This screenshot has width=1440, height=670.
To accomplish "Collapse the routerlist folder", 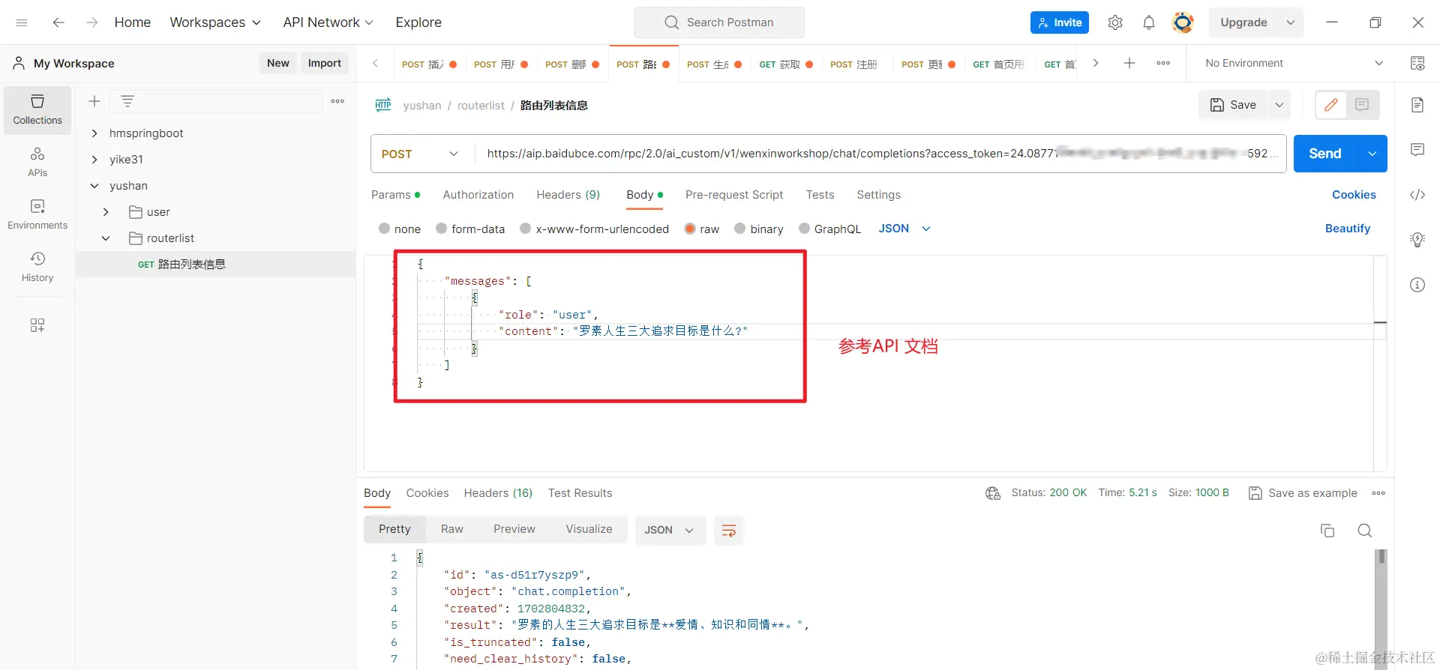I will 106,238.
